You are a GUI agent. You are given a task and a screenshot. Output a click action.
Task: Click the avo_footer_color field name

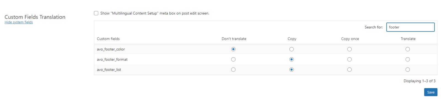pyautogui.click(x=111, y=49)
